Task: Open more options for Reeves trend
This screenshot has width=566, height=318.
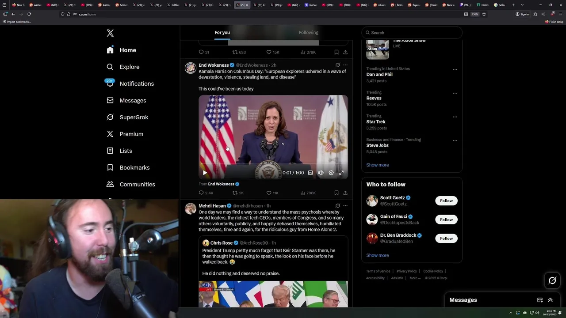Action: click(455, 93)
